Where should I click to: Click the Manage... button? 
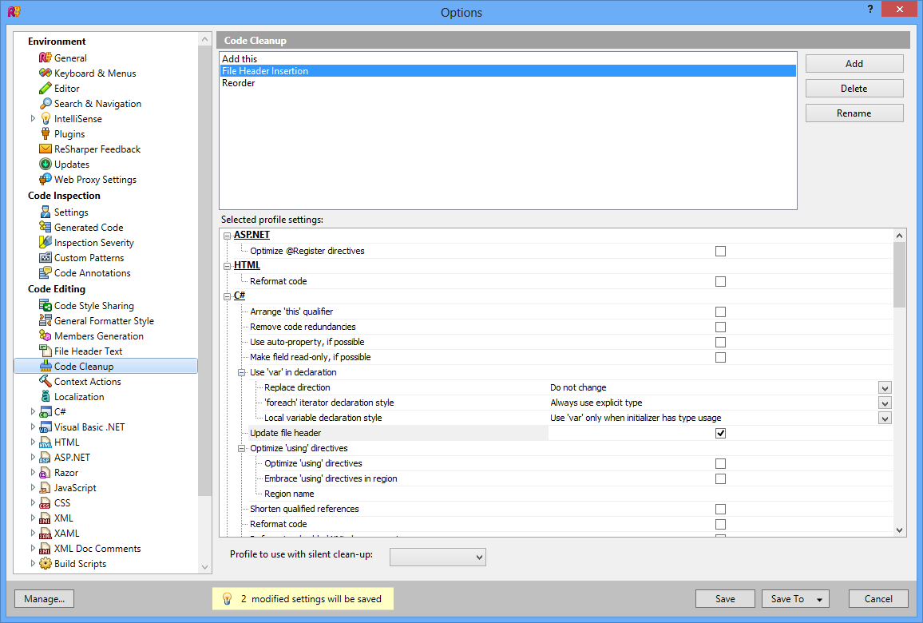pyautogui.click(x=44, y=599)
